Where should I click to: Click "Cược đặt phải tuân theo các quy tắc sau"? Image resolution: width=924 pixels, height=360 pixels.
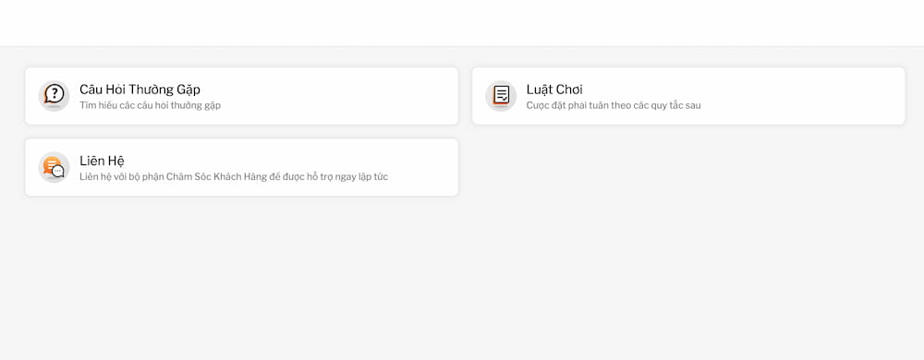[614, 106]
